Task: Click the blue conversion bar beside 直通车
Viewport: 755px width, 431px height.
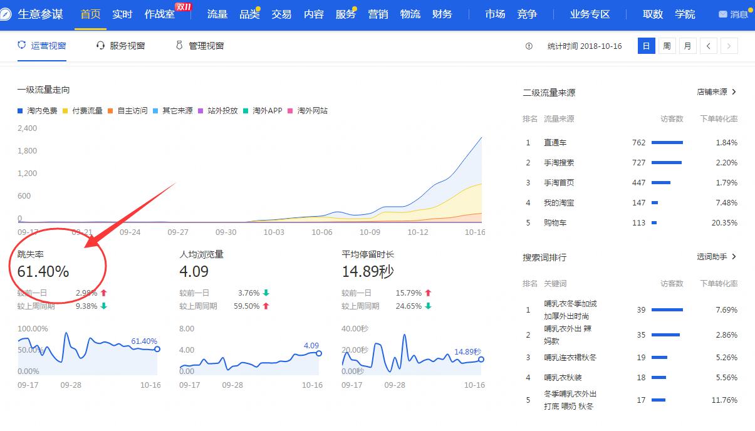Action: click(x=666, y=142)
